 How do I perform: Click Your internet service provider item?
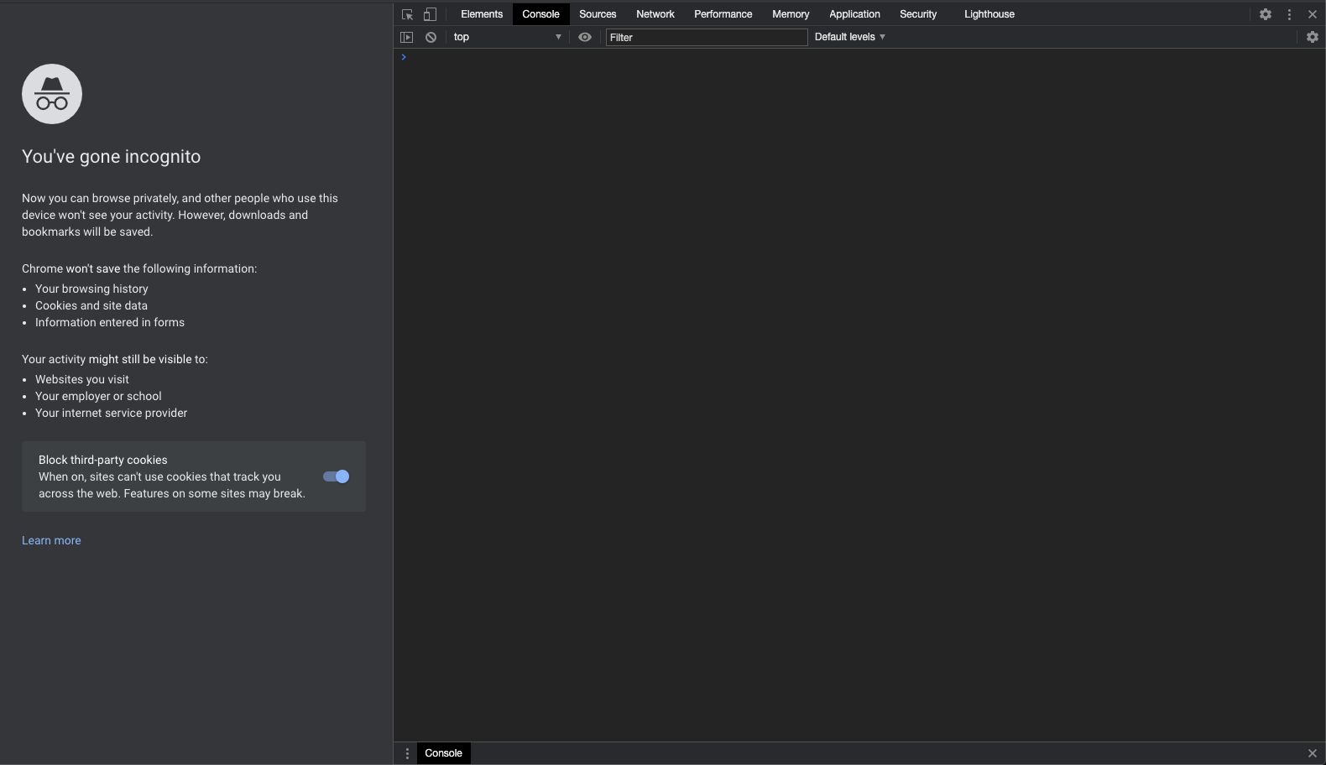(x=112, y=413)
